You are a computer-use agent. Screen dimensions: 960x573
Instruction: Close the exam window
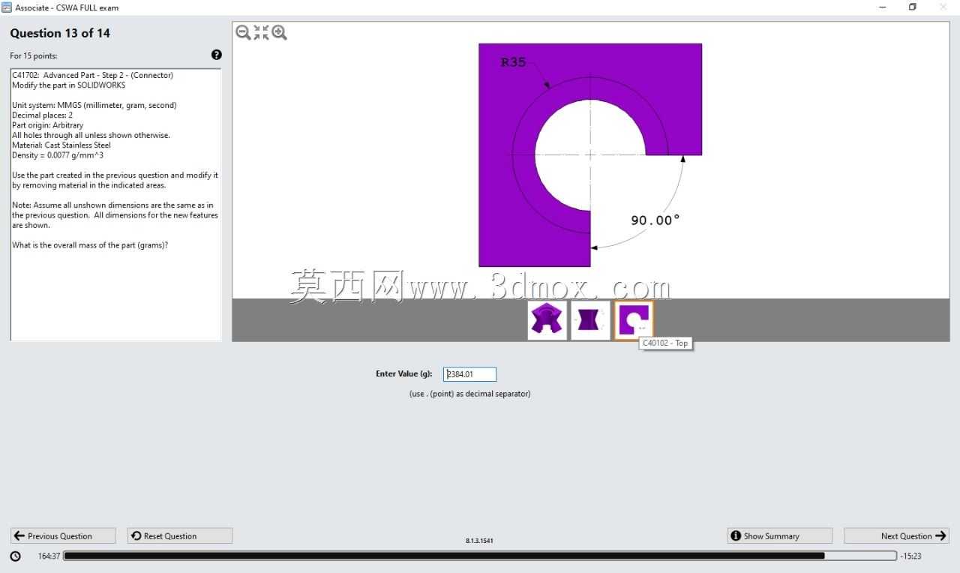[x=943, y=7]
